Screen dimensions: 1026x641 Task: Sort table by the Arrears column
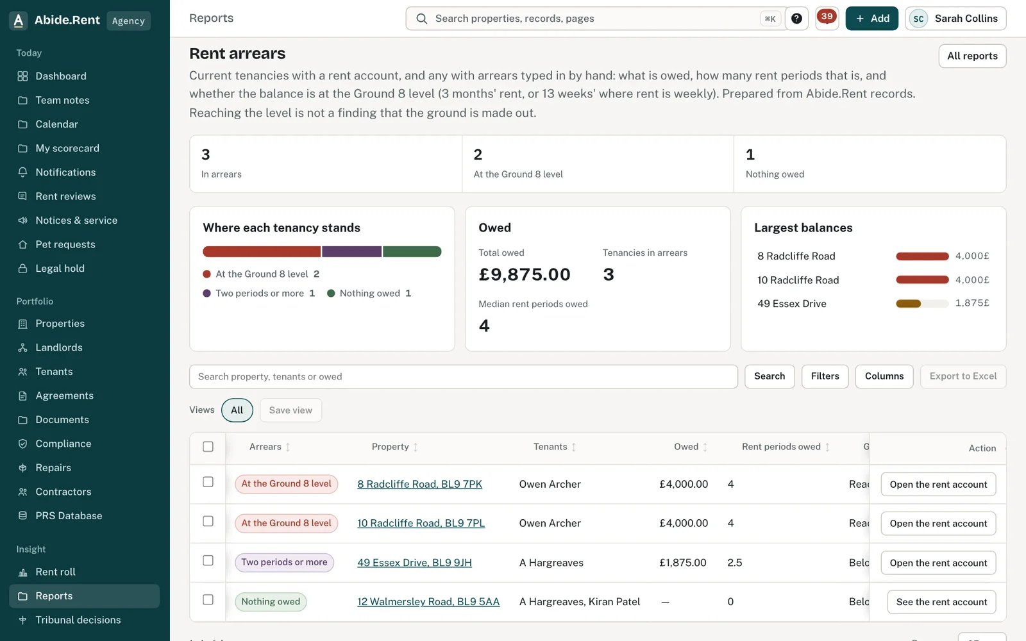(270, 447)
